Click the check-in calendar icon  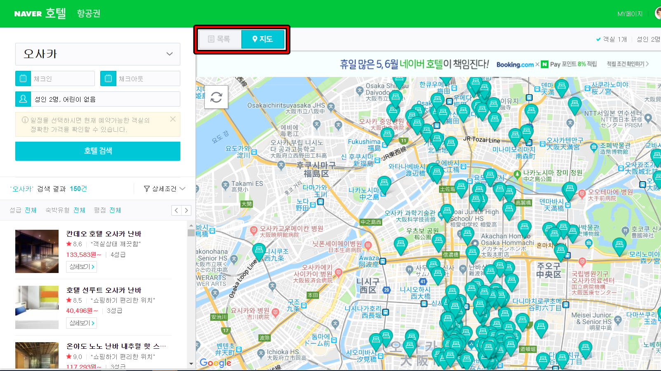click(x=23, y=78)
